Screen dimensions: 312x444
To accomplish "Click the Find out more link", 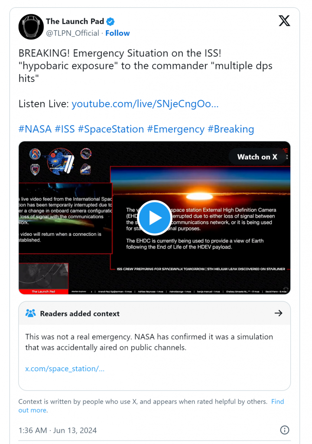I will [x=151, y=406].
